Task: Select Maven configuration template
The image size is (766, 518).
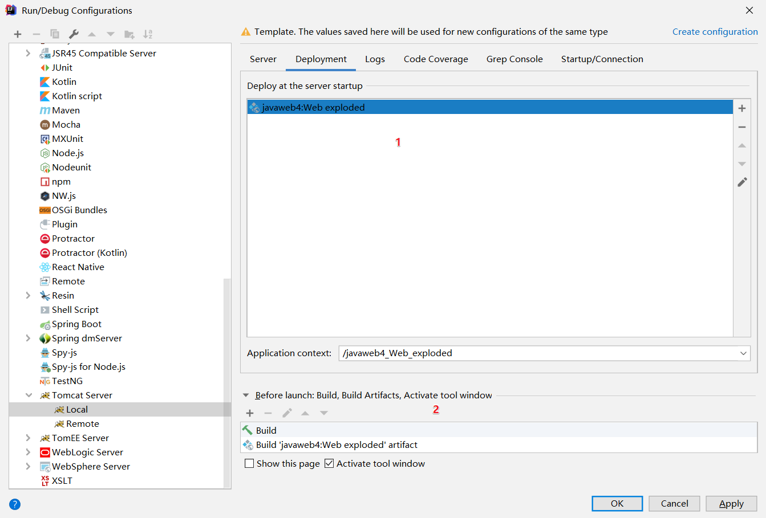Action: click(x=66, y=110)
